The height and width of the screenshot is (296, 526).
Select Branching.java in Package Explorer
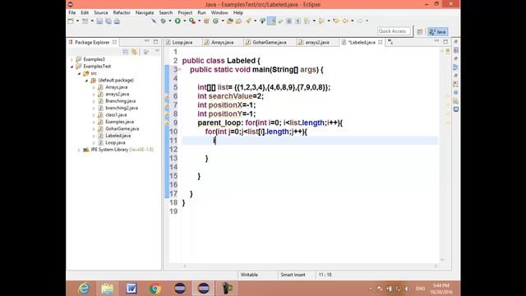click(x=121, y=101)
